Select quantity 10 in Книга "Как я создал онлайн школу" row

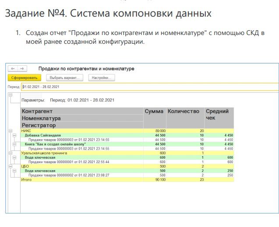coord(185,144)
